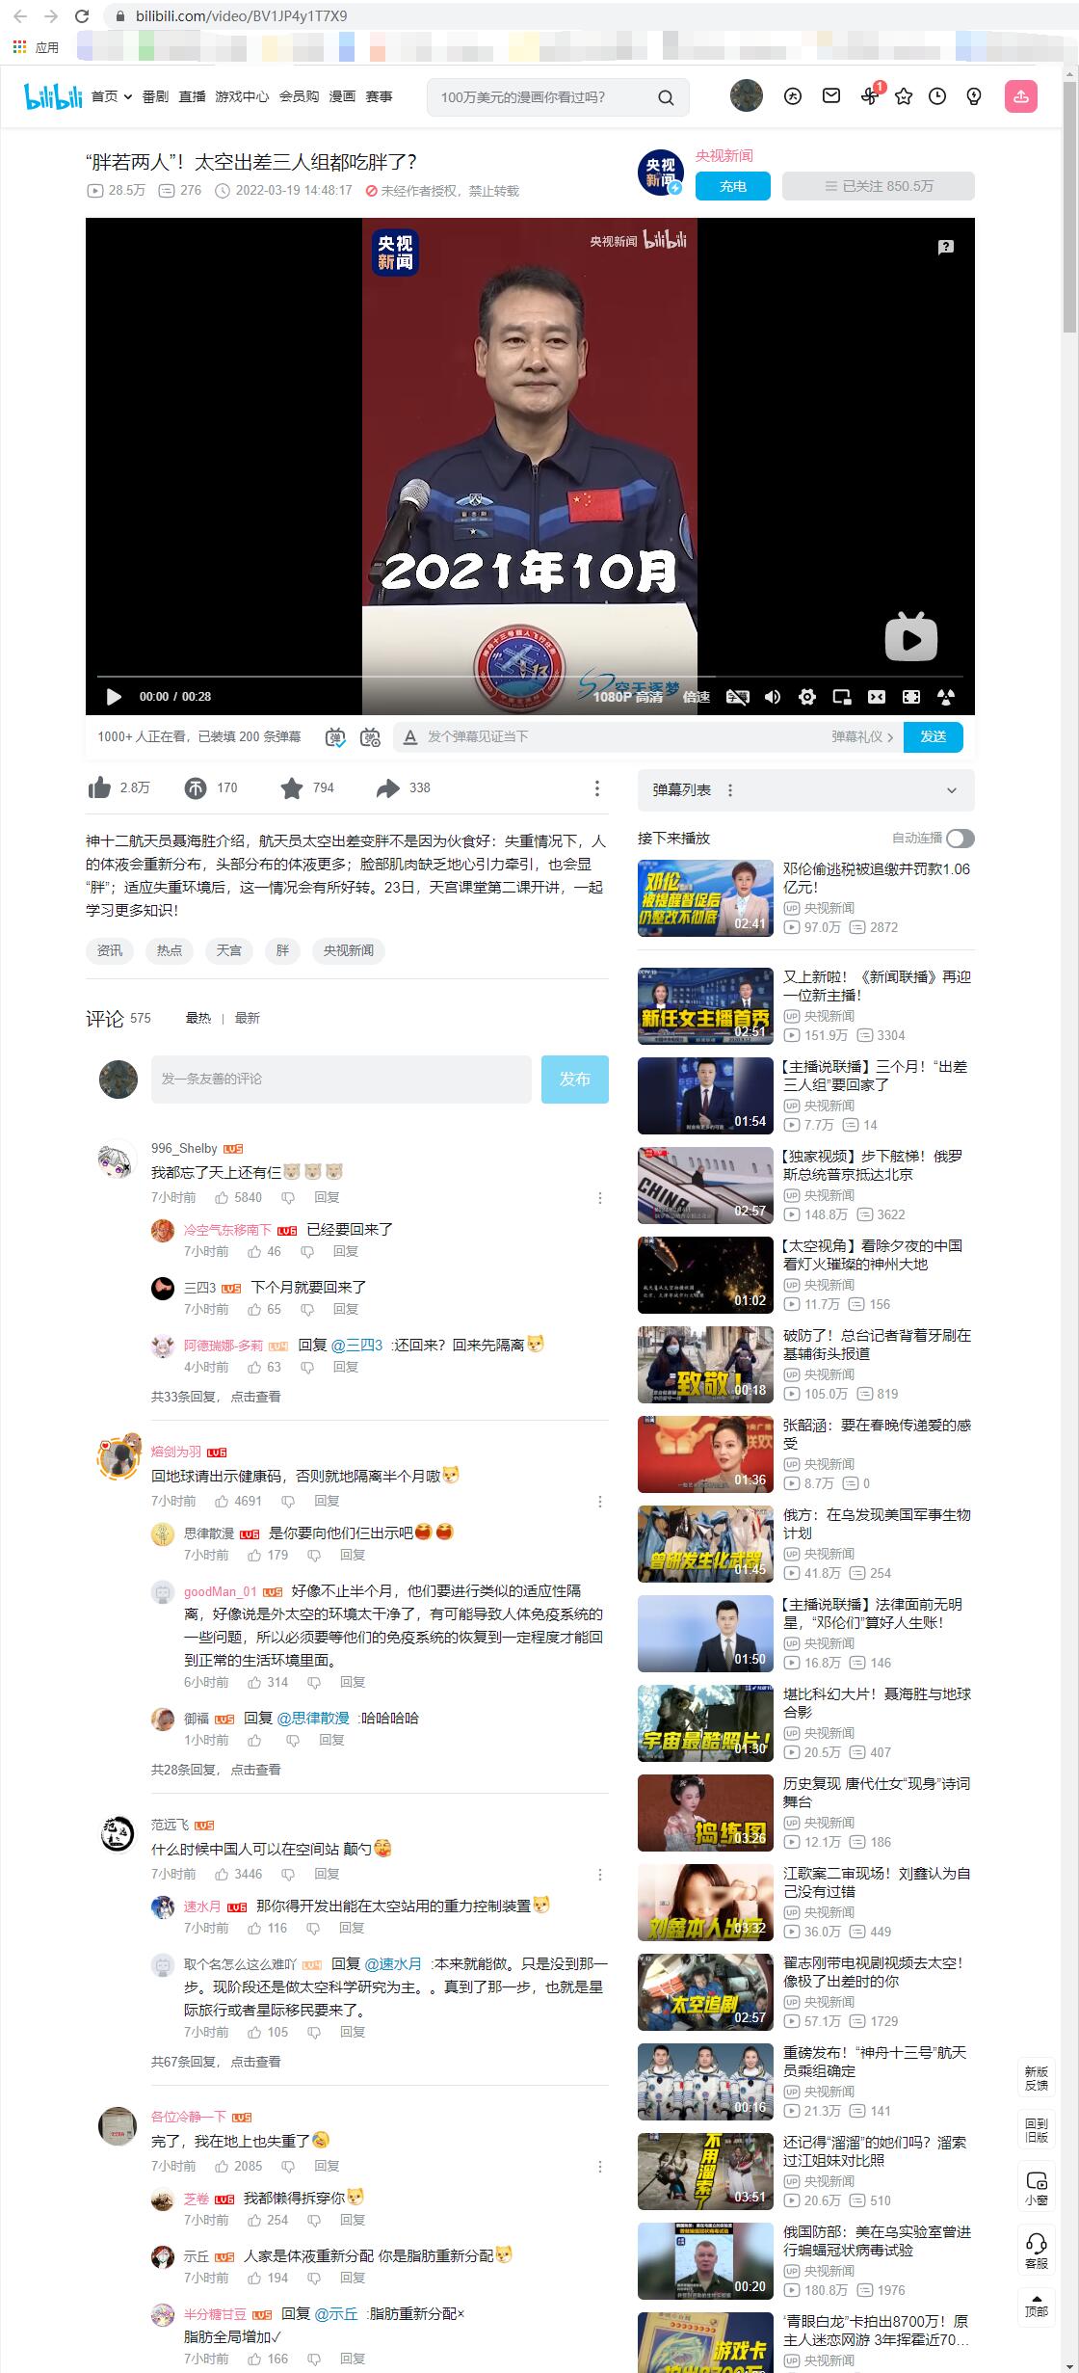Open the watch history clock icon
The height and width of the screenshot is (2373, 1079).
pyautogui.click(x=937, y=96)
